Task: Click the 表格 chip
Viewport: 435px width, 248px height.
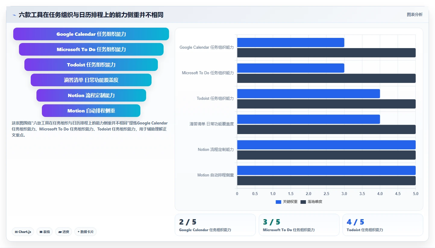Action: 45,232
